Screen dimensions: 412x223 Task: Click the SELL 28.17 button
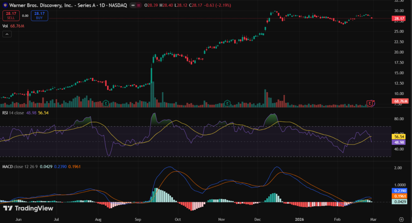[x=10, y=16]
